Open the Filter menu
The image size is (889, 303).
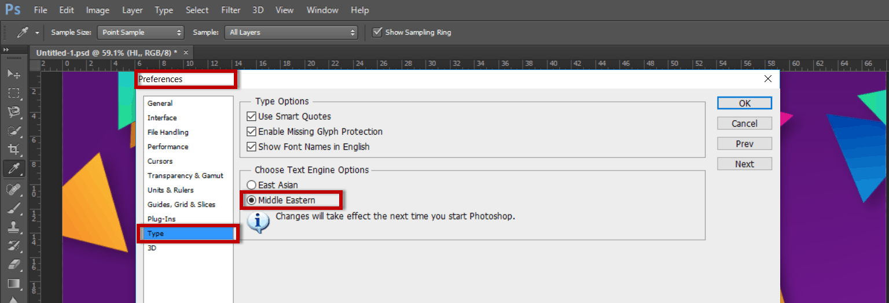point(231,10)
